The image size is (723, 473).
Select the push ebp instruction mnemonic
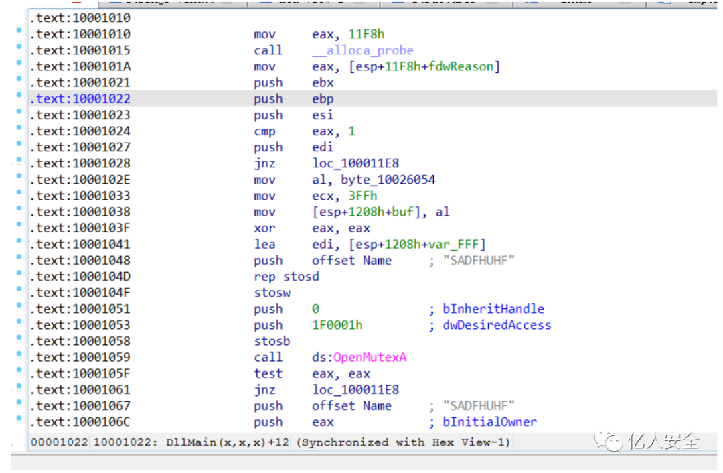[x=268, y=99]
